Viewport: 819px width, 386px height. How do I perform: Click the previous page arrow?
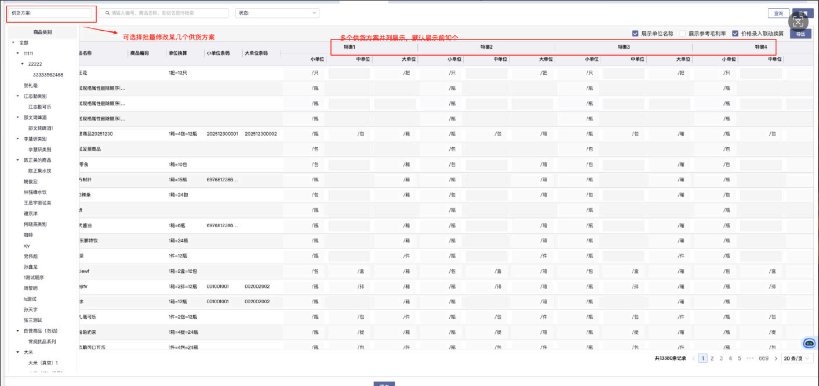(x=693, y=359)
